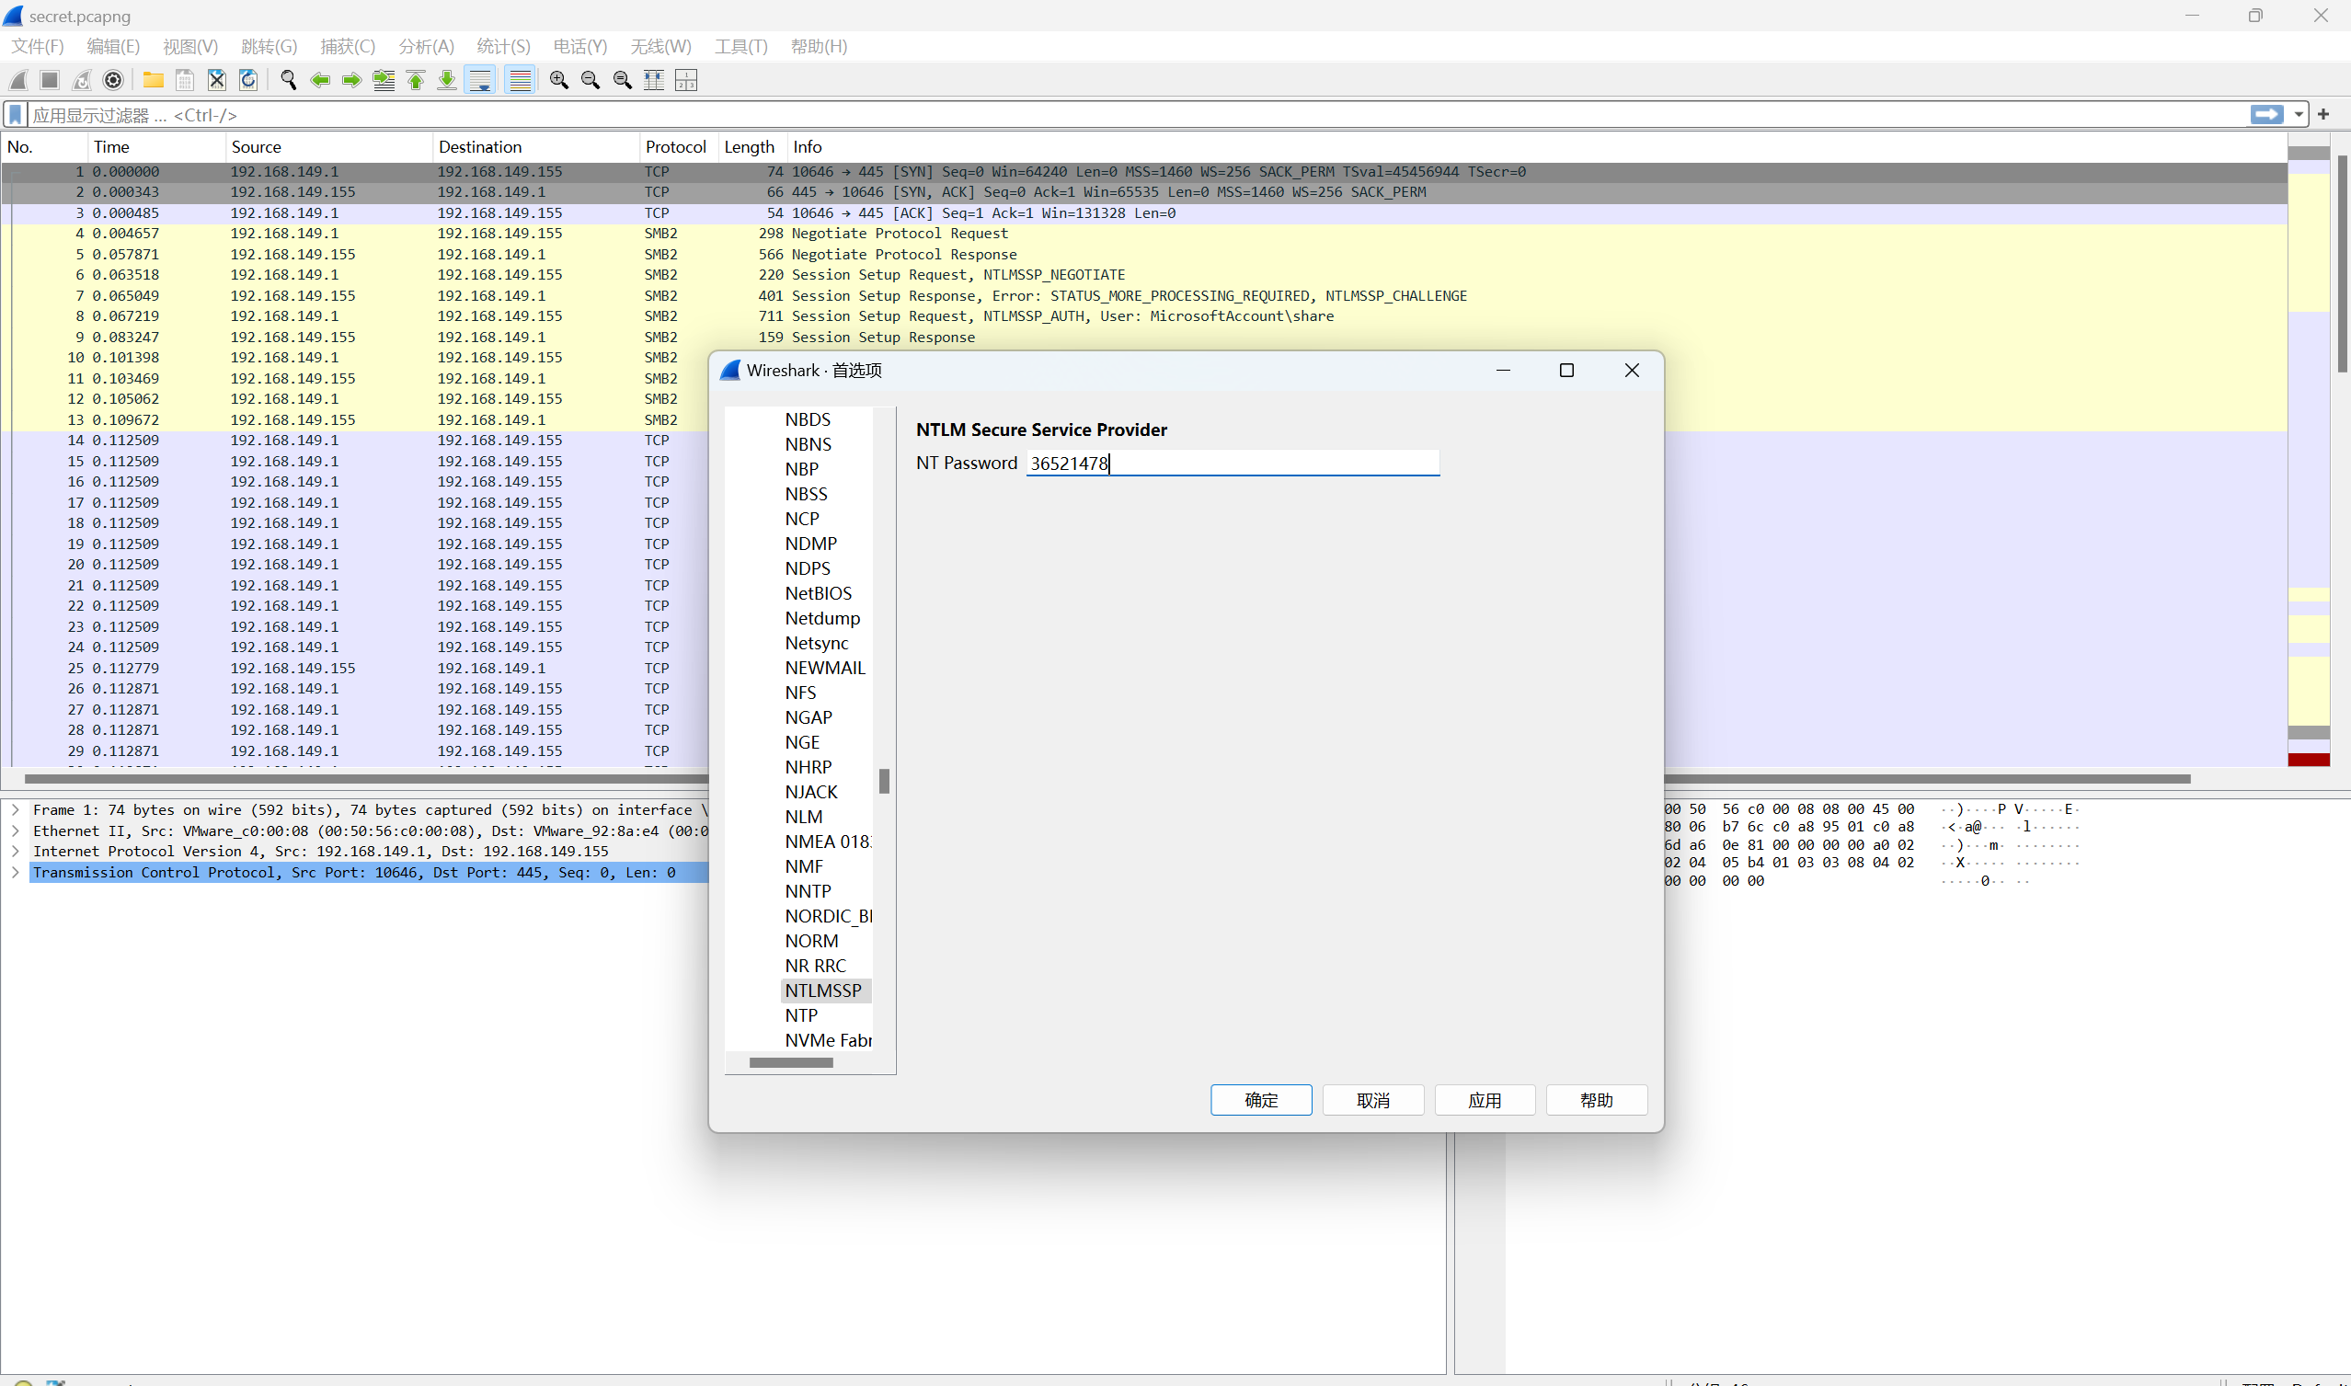Viewport: 2351px width, 1386px height.
Task: Go to specified packet icon
Action: (384, 80)
